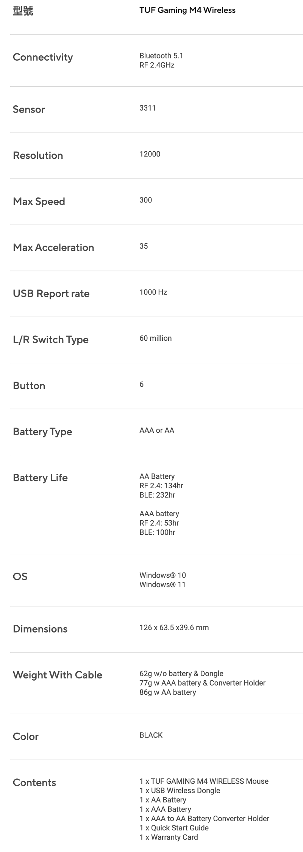Click the TUF Gaming M4 Wireless model name
The width and height of the screenshot is (303, 852).
click(x=187, y=10)
